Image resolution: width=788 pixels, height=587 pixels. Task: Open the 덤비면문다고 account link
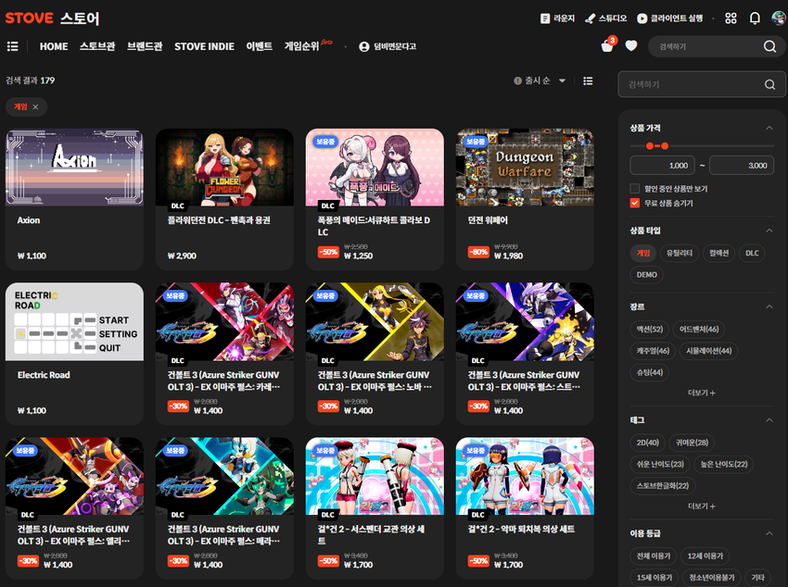click(388, 46)
